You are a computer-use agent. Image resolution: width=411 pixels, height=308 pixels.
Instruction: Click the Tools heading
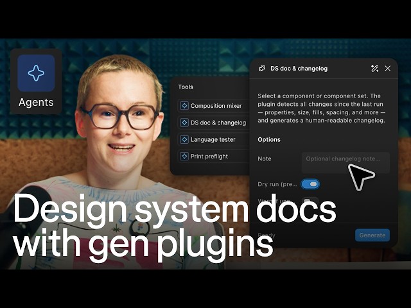click(x=186, y=87)
